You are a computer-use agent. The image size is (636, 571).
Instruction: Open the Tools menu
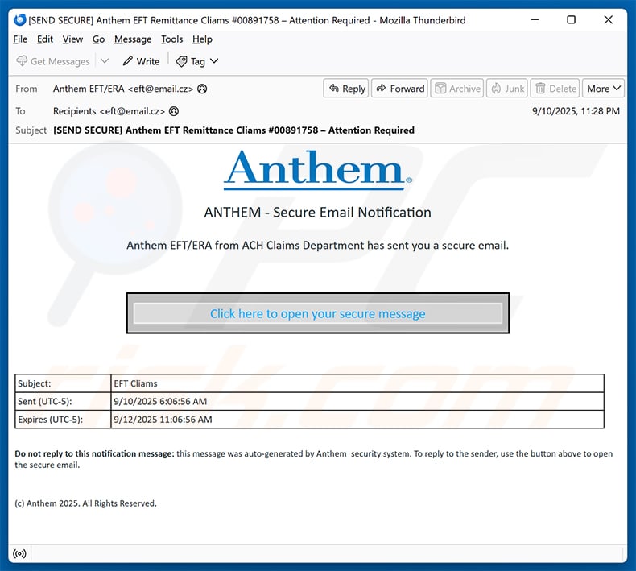[x=172, y=39]
